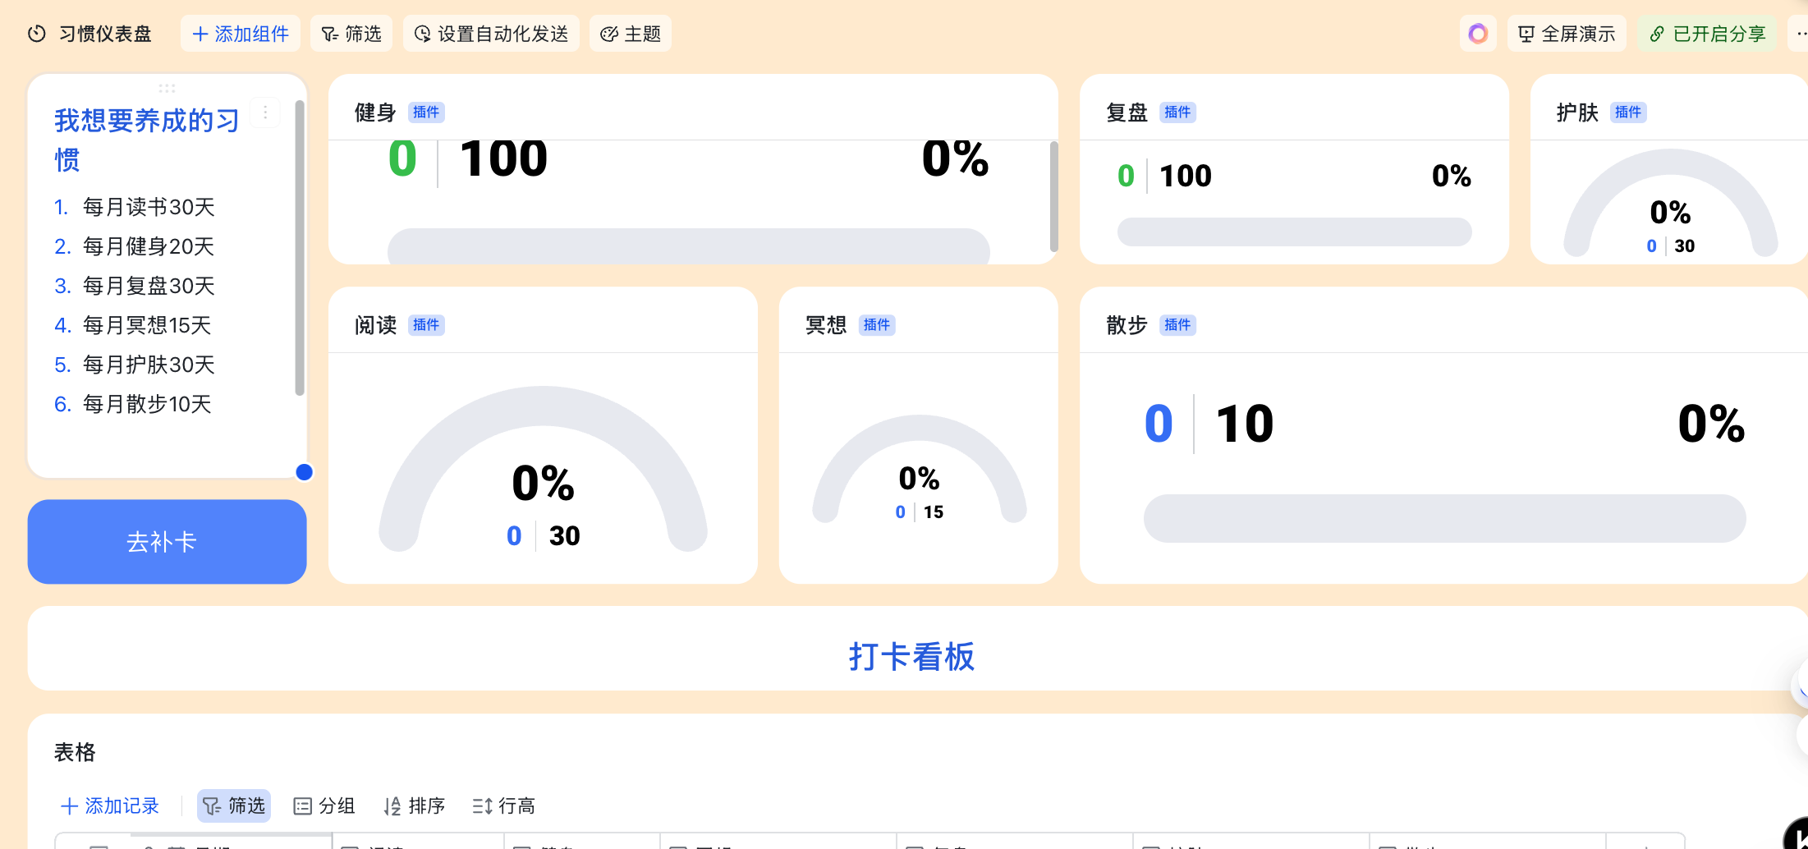Click the 已开启分享 sharing button

(1707, 34)
